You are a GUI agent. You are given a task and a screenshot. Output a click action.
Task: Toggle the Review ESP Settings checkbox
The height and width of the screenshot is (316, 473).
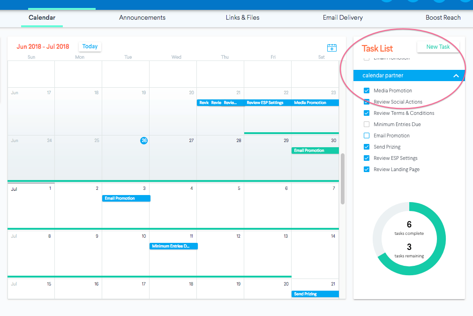[x=367, y=158]
